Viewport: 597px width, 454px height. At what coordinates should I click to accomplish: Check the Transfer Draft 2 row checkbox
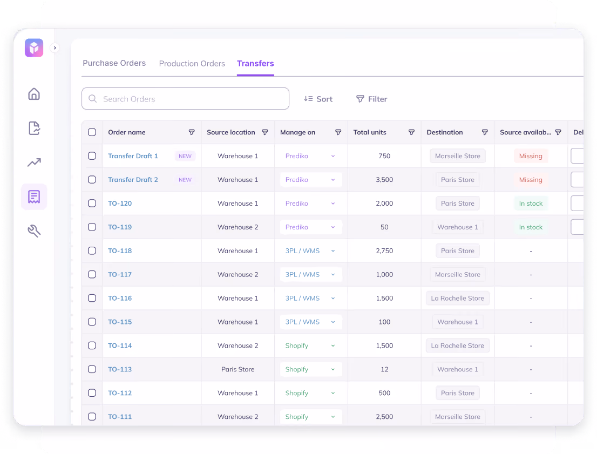92,179
